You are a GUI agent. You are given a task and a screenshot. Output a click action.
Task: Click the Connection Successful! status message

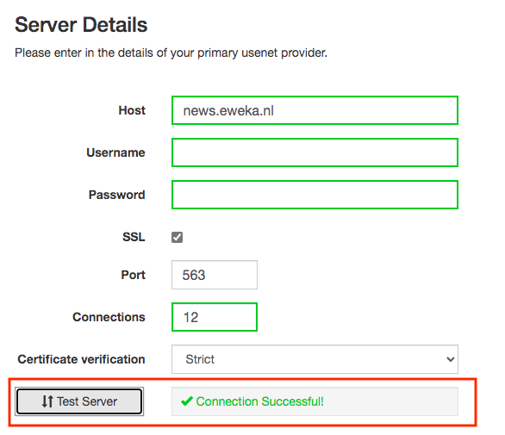point(259,401)
